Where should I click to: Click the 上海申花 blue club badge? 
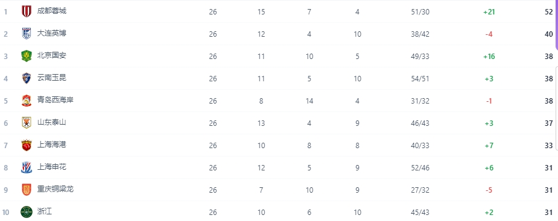tap(27, 167)
